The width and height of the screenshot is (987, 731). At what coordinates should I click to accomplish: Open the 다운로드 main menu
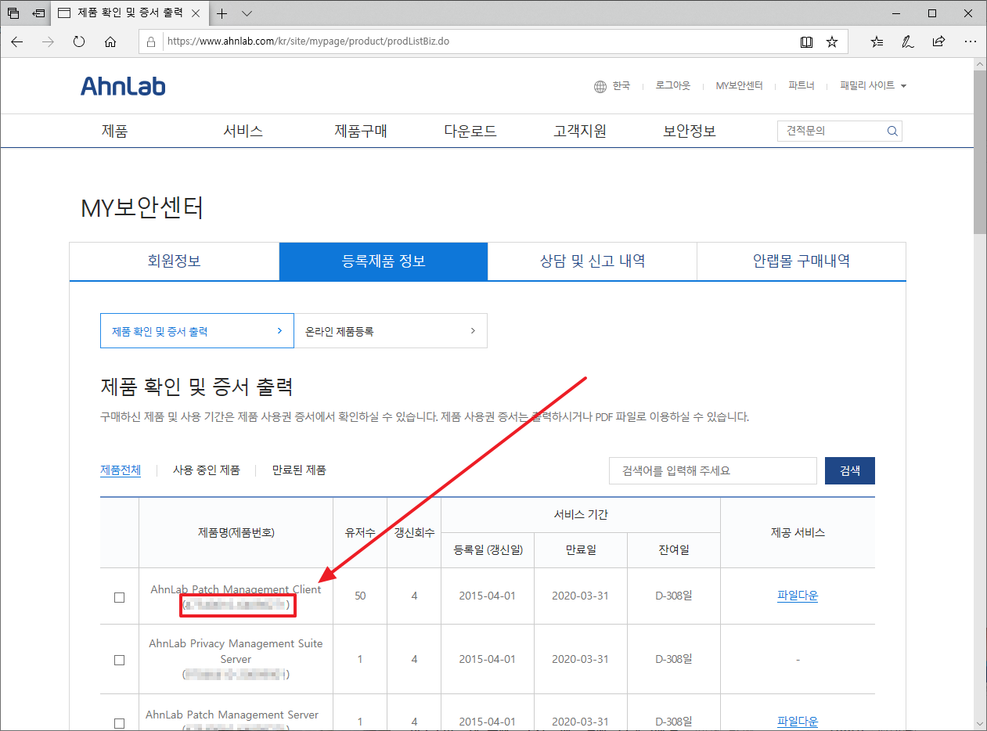(470, 131)
